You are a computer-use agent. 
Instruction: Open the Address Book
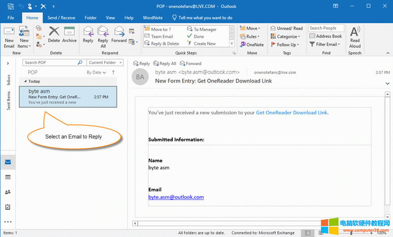click(325, 36)
